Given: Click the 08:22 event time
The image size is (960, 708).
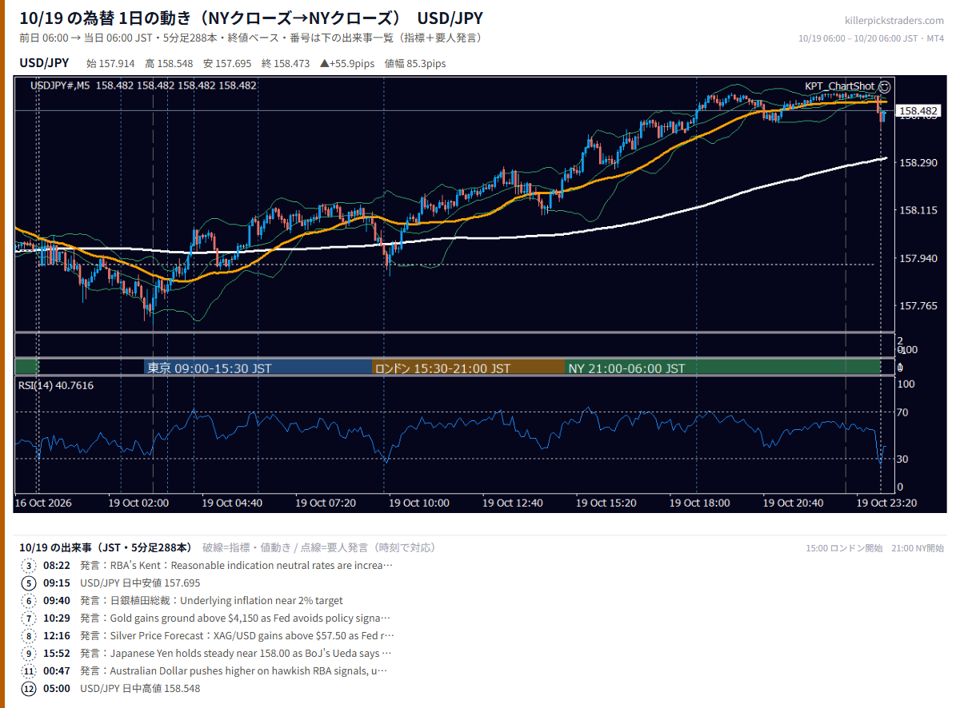Looking at the screenshot, I should 57,566.
